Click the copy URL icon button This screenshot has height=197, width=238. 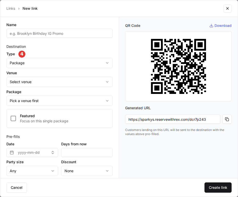click(x=227, y=119)
